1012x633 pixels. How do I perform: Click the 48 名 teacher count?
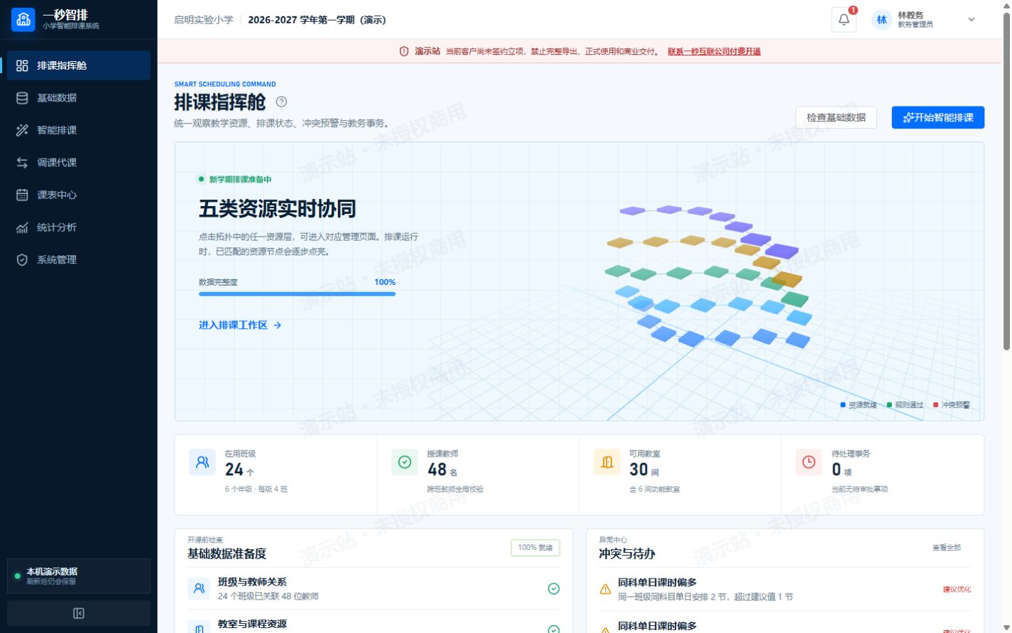click(x=442, y=470)
